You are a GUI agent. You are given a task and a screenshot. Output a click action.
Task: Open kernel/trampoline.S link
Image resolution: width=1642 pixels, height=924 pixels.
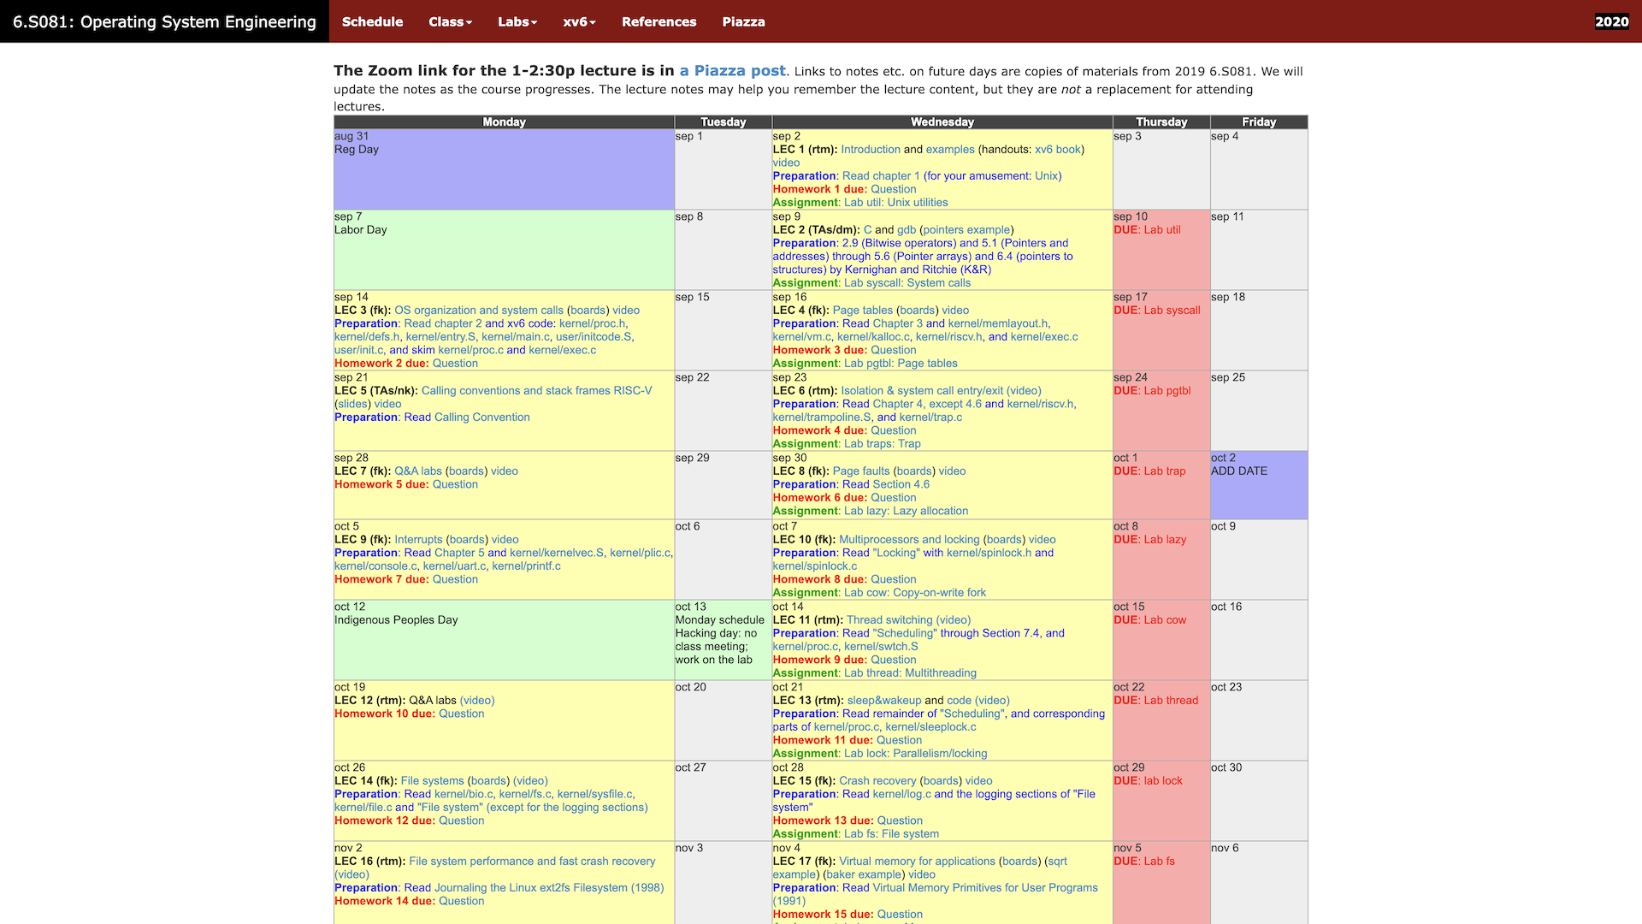pyautogui.click(x=822, y=418)
